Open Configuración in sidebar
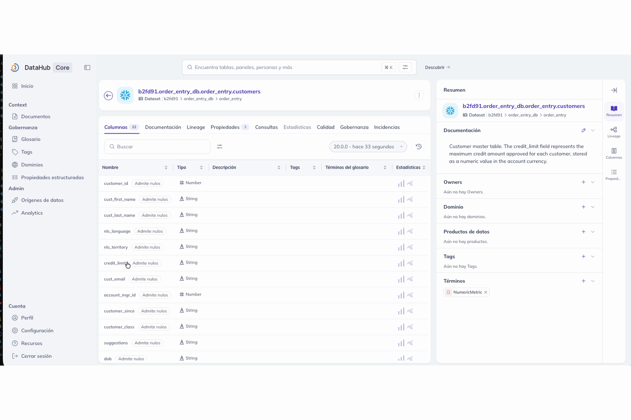 [x=37, y=330]
